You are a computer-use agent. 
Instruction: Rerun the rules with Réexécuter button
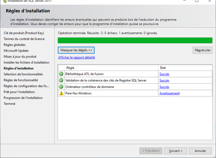pos(202,50)
